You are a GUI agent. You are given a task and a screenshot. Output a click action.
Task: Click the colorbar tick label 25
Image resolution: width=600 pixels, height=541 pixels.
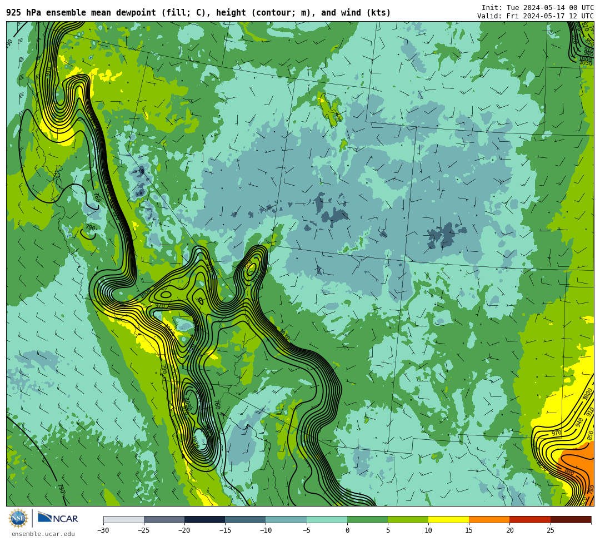550,530
